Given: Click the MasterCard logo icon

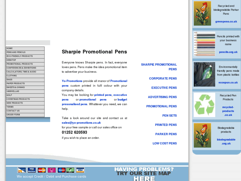Looking at the screenshot, I should point(42,170).
